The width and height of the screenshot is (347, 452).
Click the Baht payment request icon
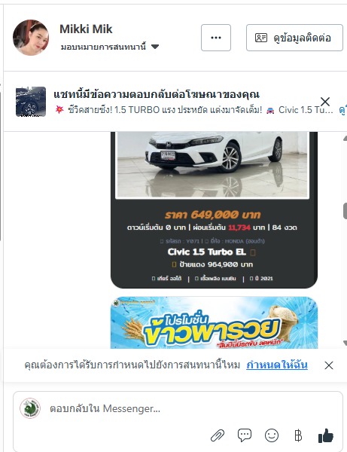coord(298,435)
